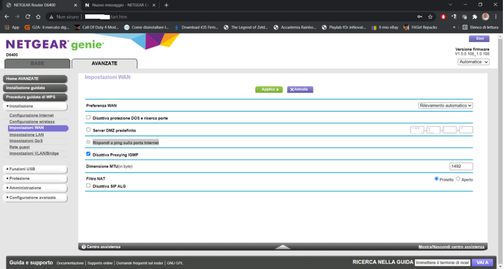Open Impostazioni LAN in the sidebar
This screenshot has width=504, height=269.
pos(26,135)
